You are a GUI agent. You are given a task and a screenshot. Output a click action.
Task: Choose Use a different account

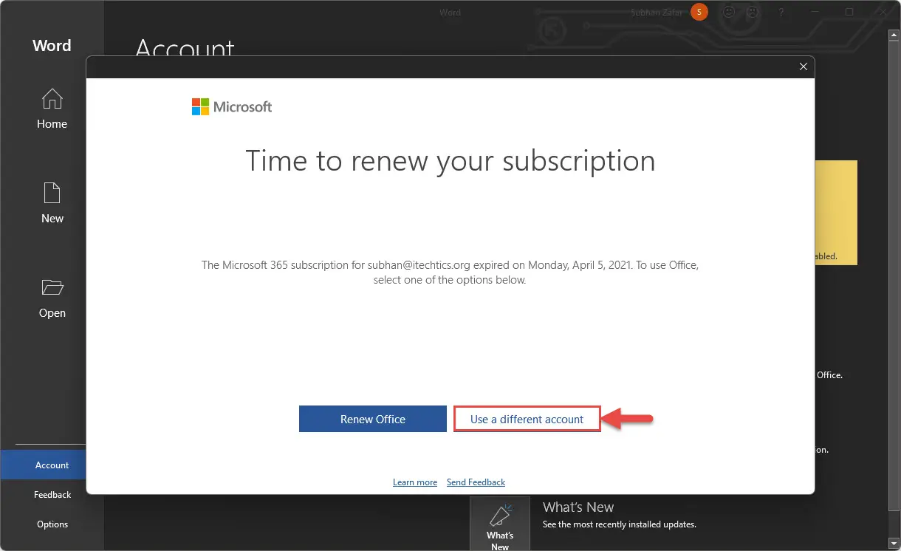click(527, 419)
